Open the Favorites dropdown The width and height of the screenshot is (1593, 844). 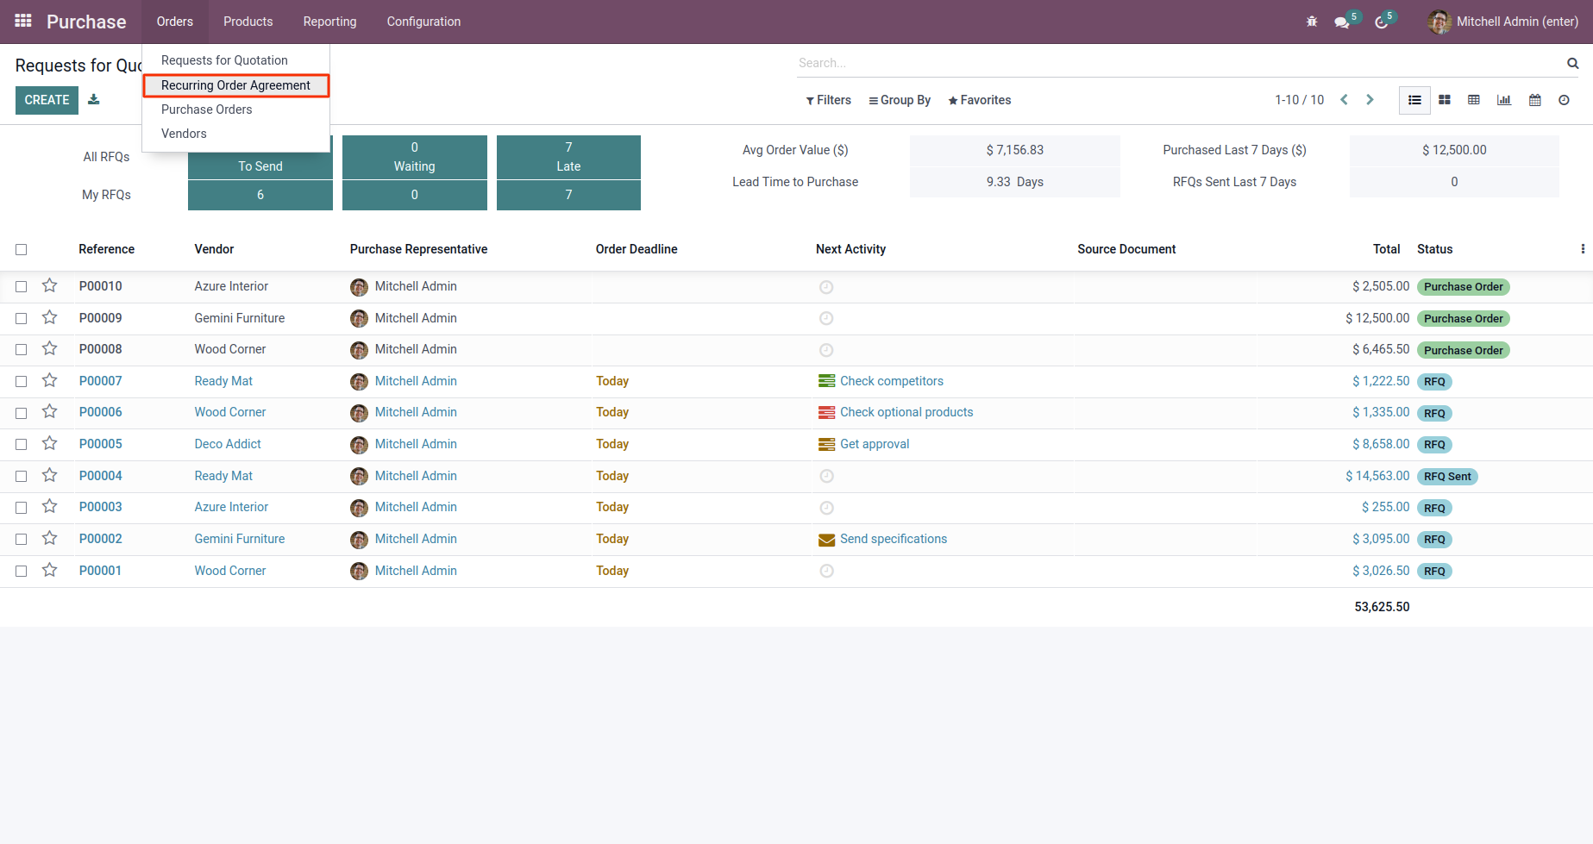tap(979, 100)
